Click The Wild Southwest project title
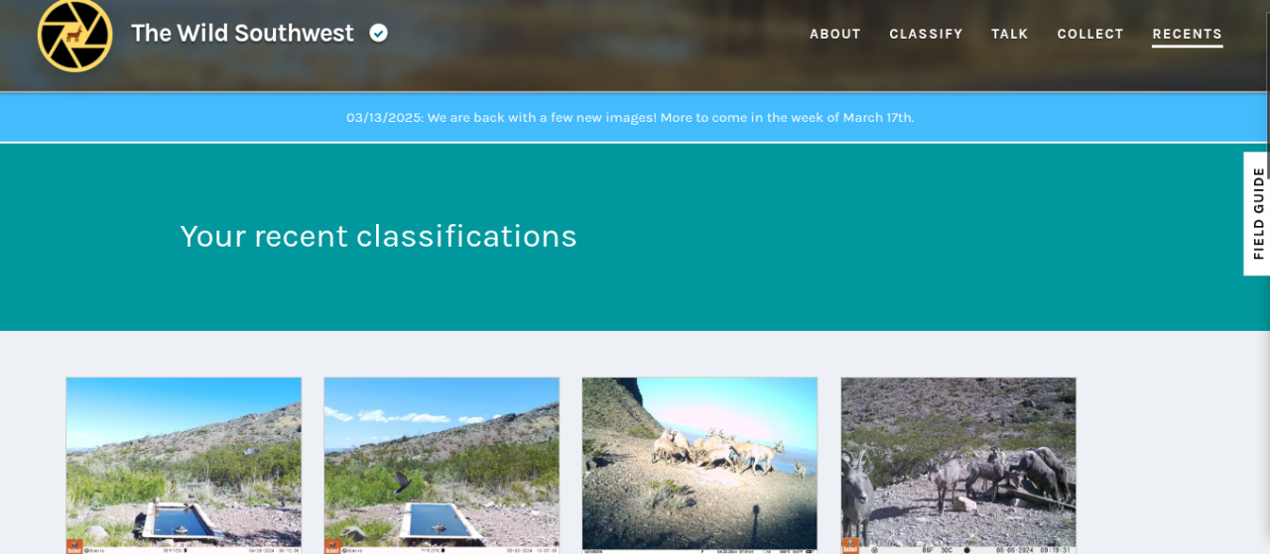Screen dimensions: 1270x554 [x=242, y=33]
